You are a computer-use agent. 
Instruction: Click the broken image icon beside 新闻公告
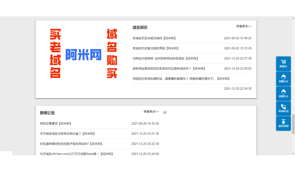point(165,112)
